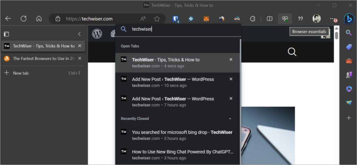
Task: Close The Fastest Browsers vertical tab
Action: [80, 58]
